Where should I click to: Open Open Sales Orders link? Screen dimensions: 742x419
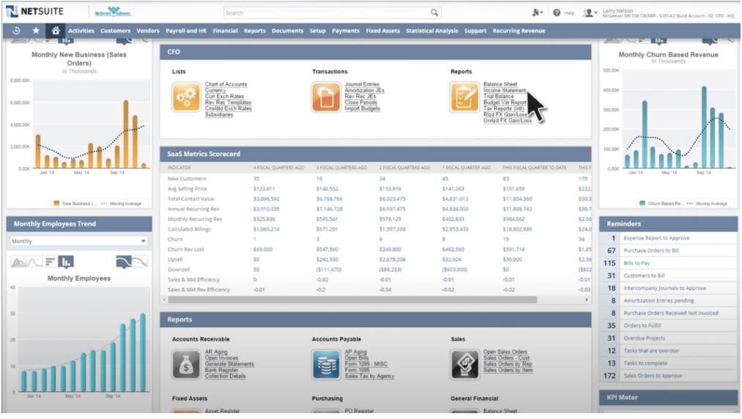505,352
